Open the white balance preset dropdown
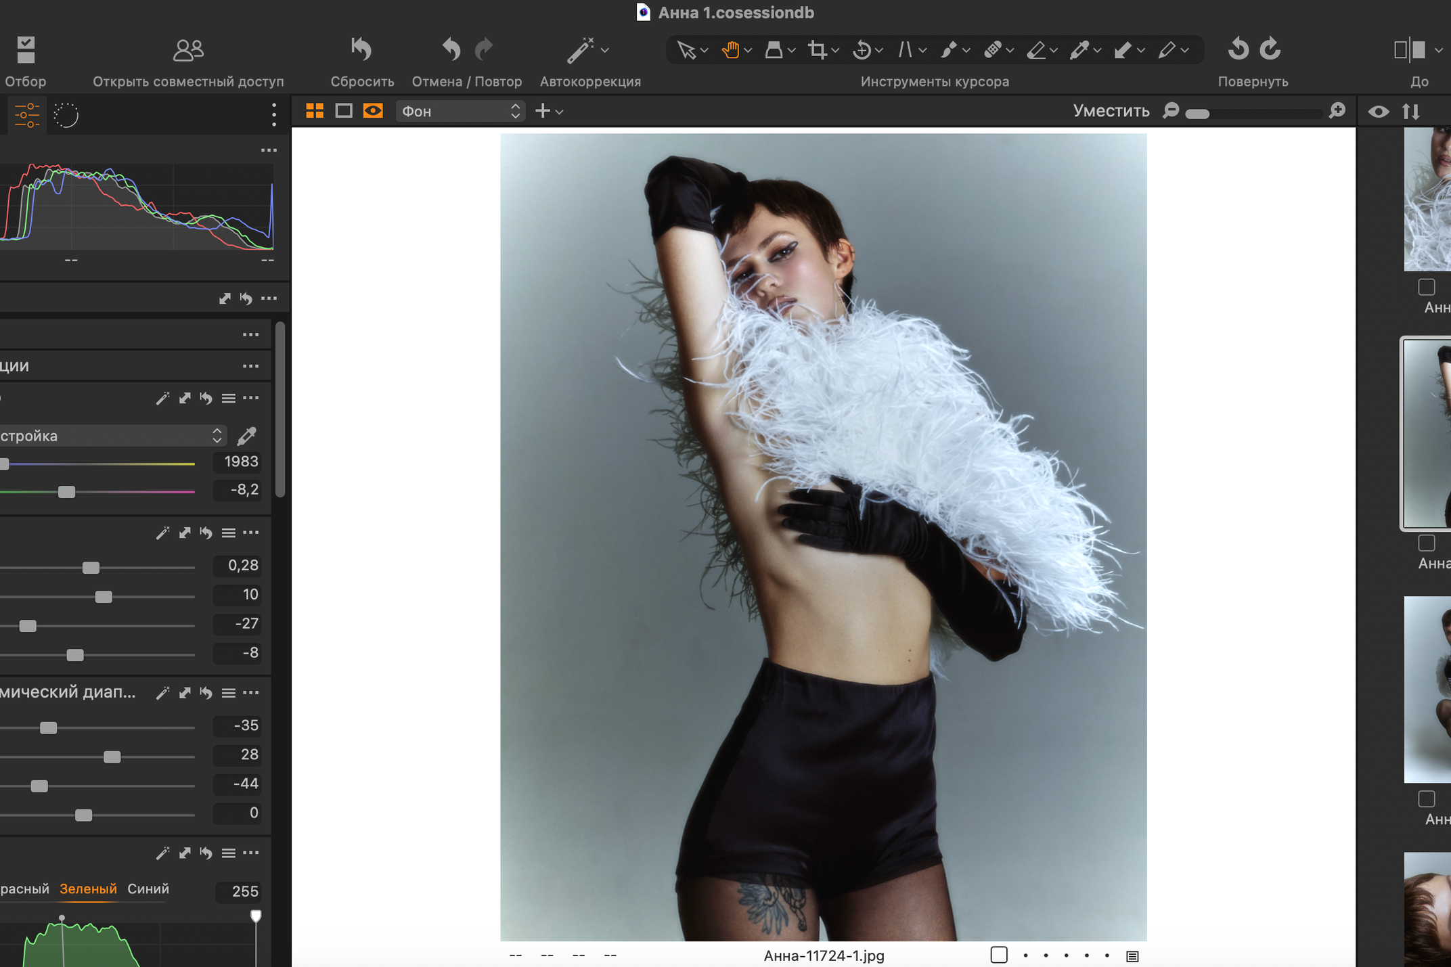This screenshot has height=967, width=1451. 112,436
